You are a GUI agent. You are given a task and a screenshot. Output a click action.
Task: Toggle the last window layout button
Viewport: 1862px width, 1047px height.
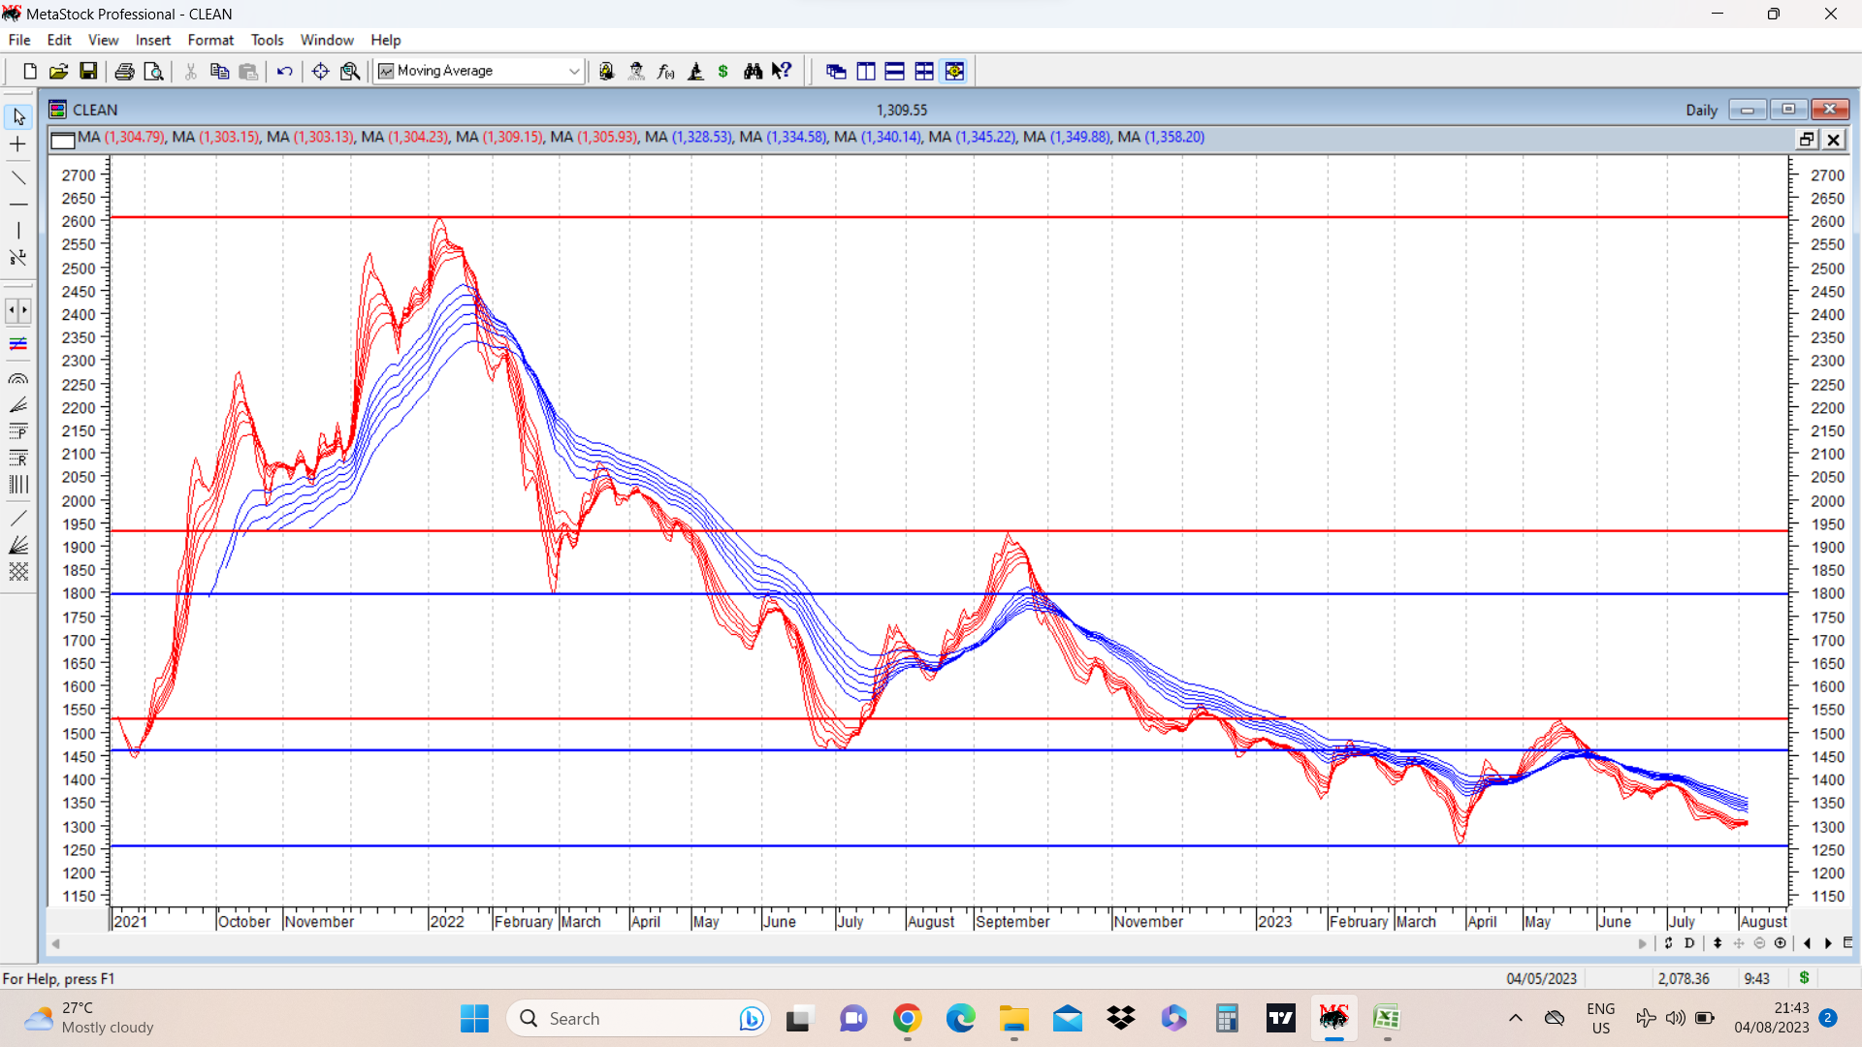point(954,71)
